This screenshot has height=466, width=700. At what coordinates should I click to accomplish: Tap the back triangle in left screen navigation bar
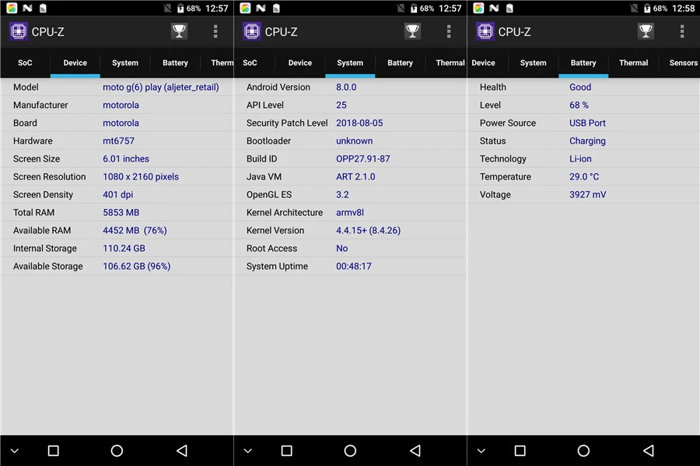[x=182, y=450]
